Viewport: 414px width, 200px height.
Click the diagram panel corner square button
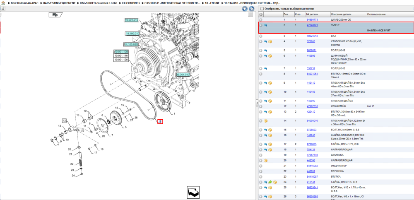point(250,15)
